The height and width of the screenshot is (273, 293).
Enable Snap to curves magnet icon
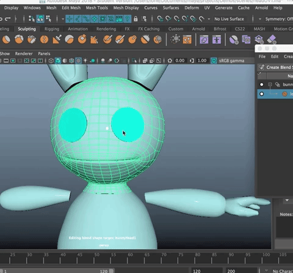168,19
